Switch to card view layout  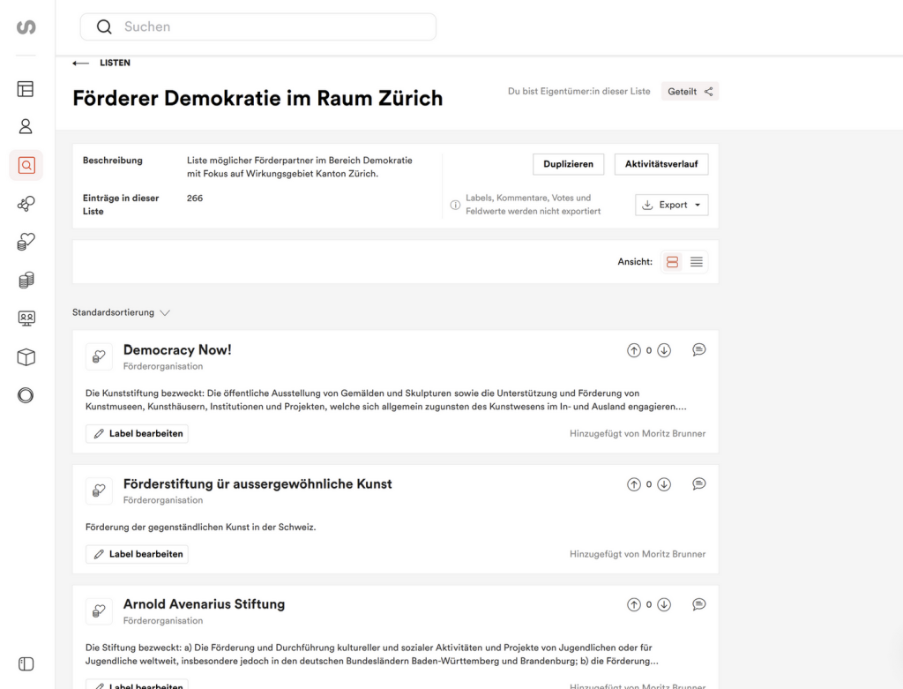(673, 262)
